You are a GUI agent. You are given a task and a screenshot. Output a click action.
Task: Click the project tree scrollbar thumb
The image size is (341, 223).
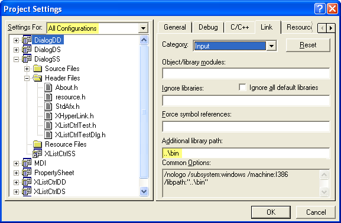(144, 112)
